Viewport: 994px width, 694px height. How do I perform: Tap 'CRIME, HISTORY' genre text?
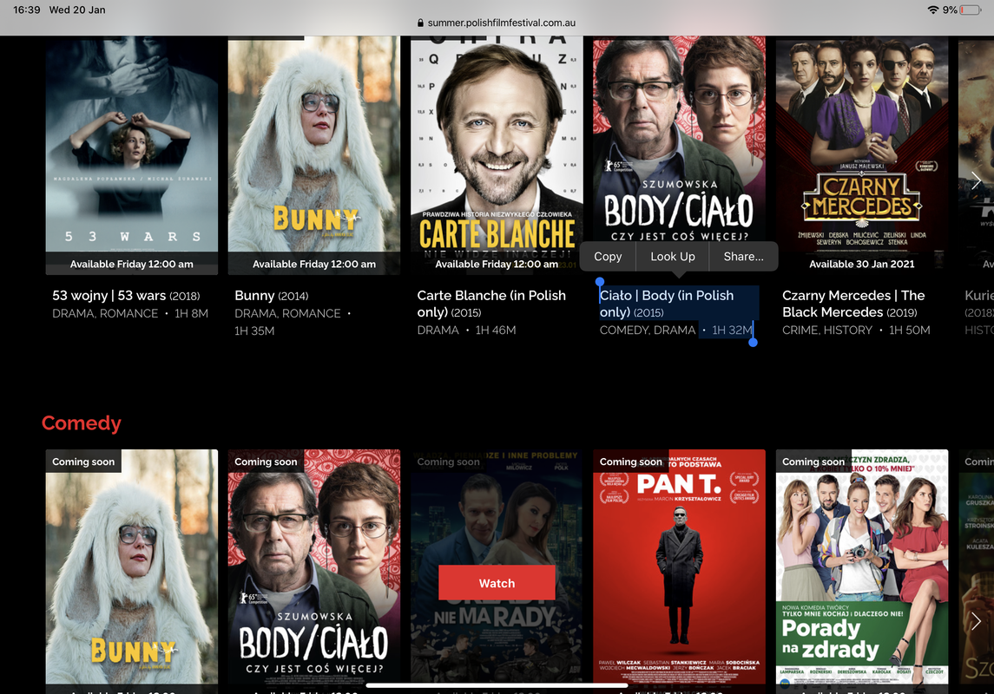click(827, 331)
